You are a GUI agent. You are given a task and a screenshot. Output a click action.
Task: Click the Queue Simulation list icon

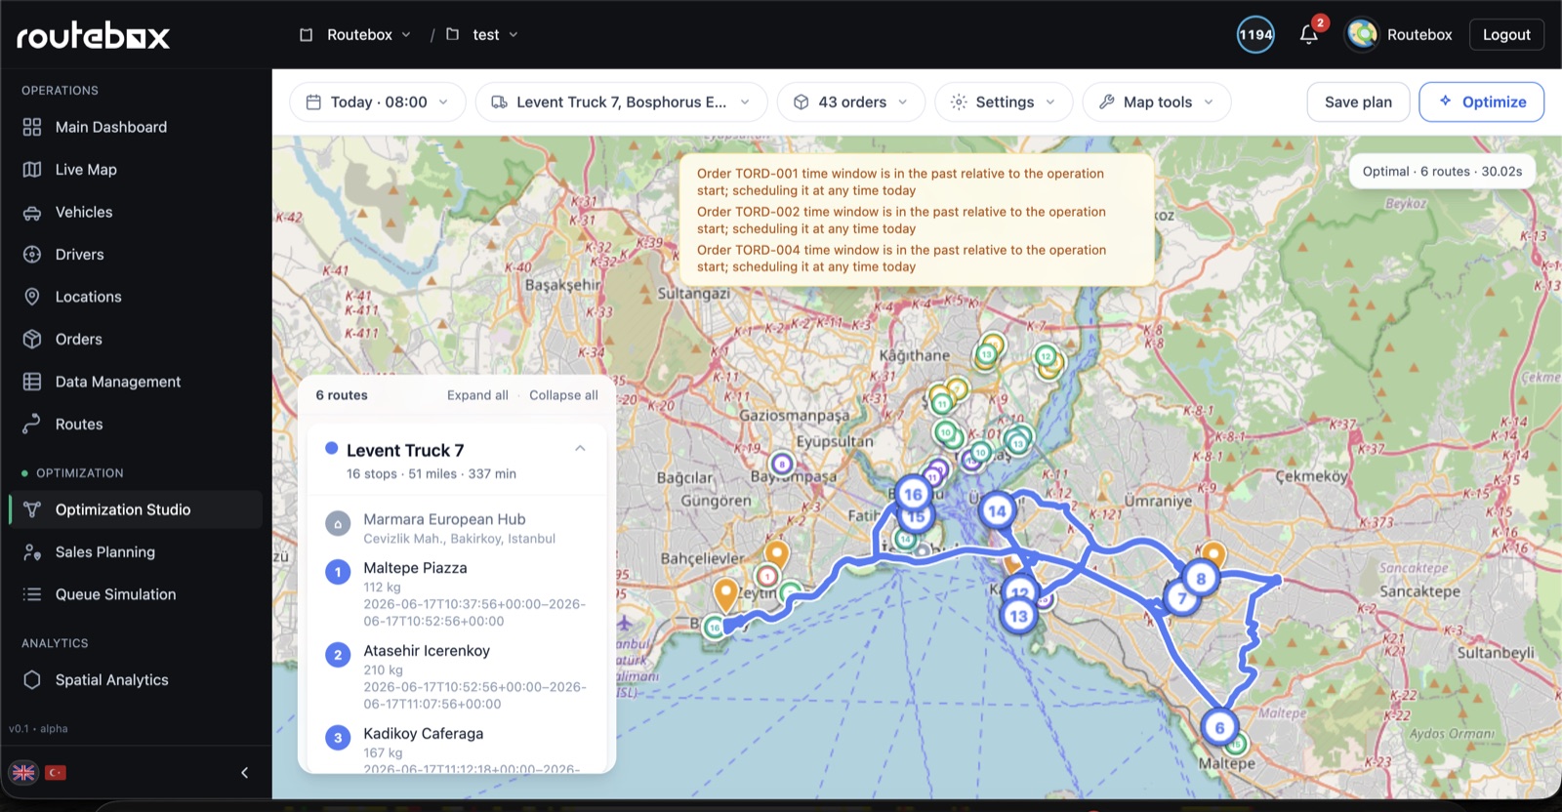(32, 594)
